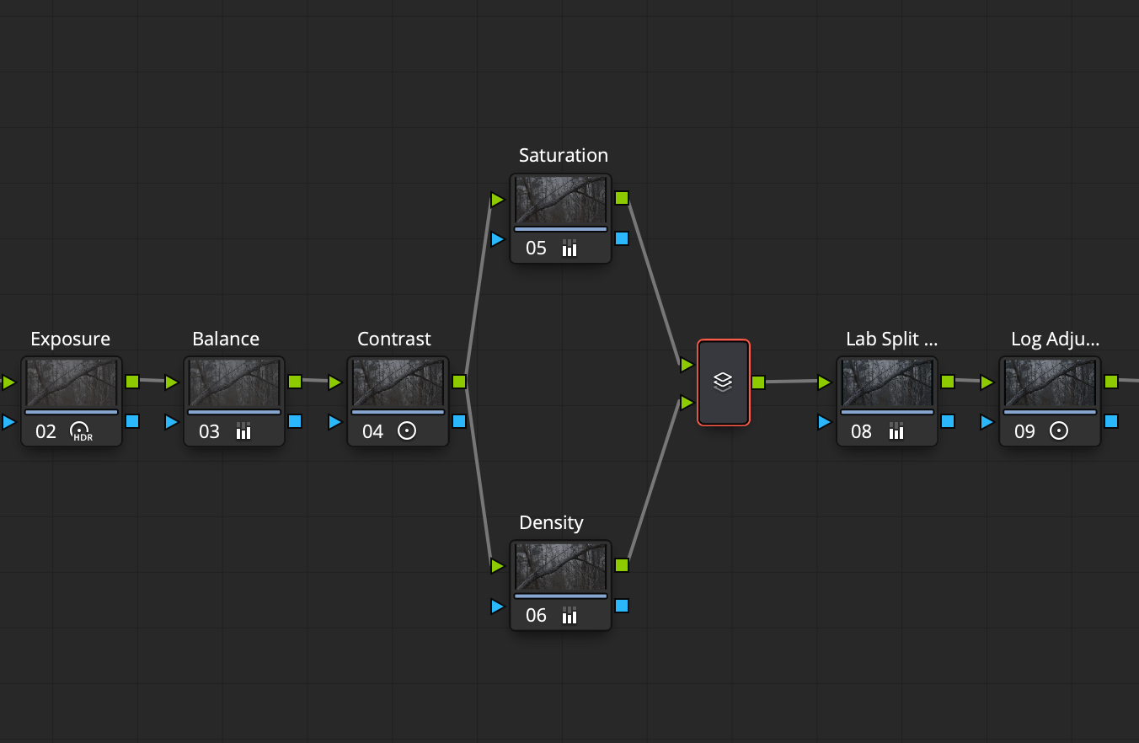The width and height of the screenshot is (1139, 743).
Task: Click green RGB output of Saturation node
Action: [x=622, y=198]
